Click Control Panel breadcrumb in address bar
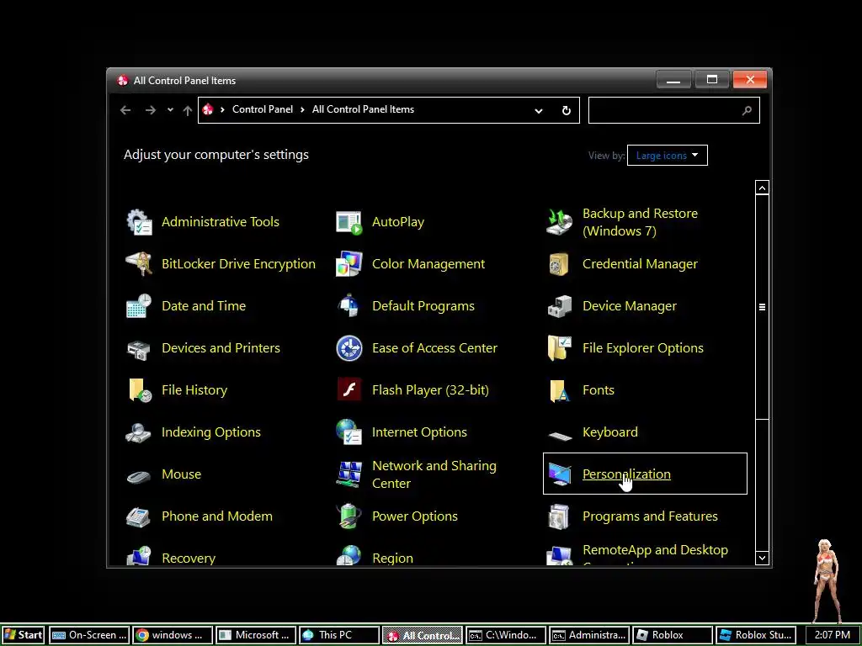862x646 pixels. 263,109
